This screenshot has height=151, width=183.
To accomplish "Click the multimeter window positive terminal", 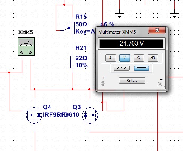I will [x=103, y=84].
